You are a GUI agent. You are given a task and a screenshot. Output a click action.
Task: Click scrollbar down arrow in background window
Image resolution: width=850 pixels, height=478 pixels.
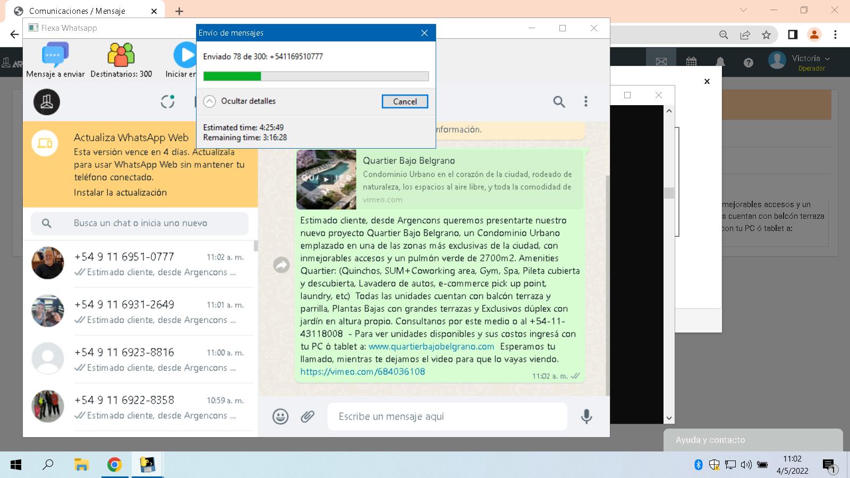pyautogui.click(x=669, y=418)
